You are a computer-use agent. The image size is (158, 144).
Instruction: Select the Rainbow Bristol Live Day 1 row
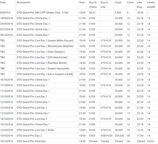[x=79, y=63]
